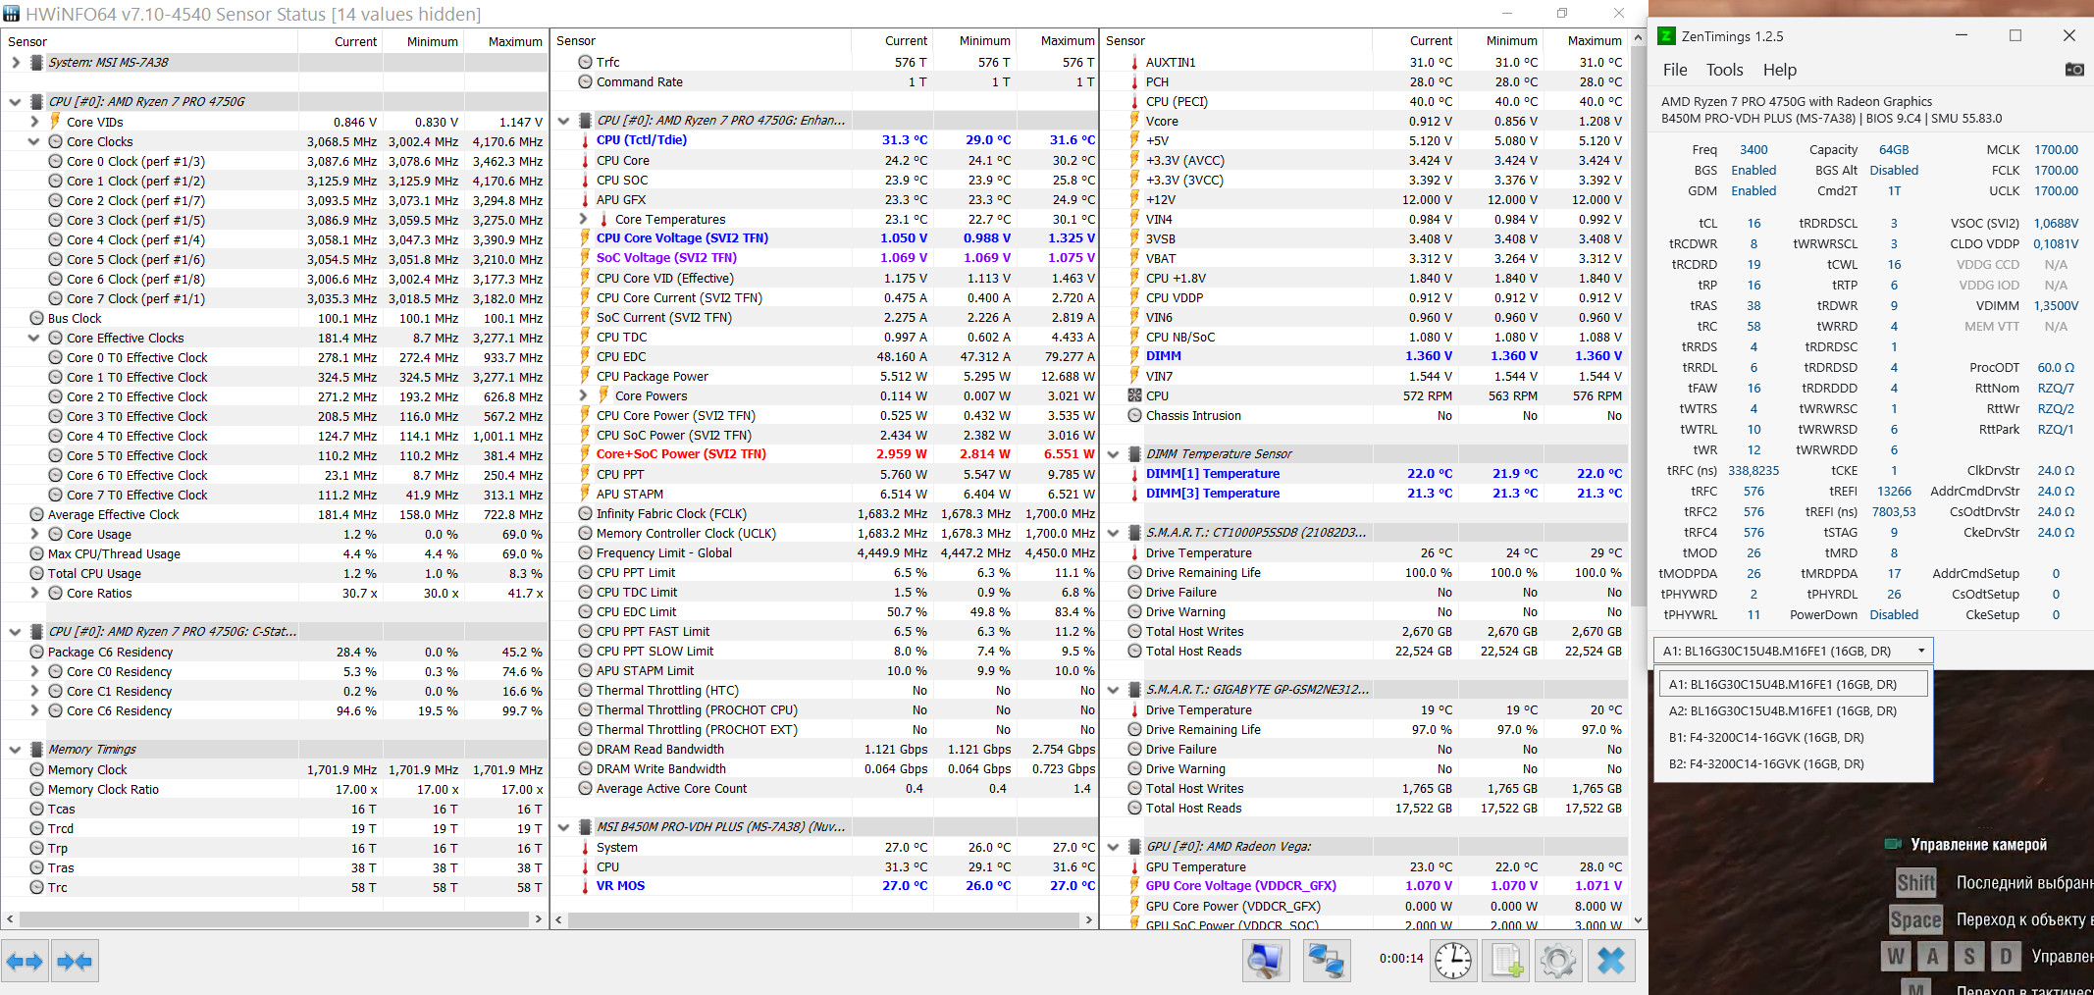
Task: Click the thermometer icon beside VR MOS
Action: [585, 886]
